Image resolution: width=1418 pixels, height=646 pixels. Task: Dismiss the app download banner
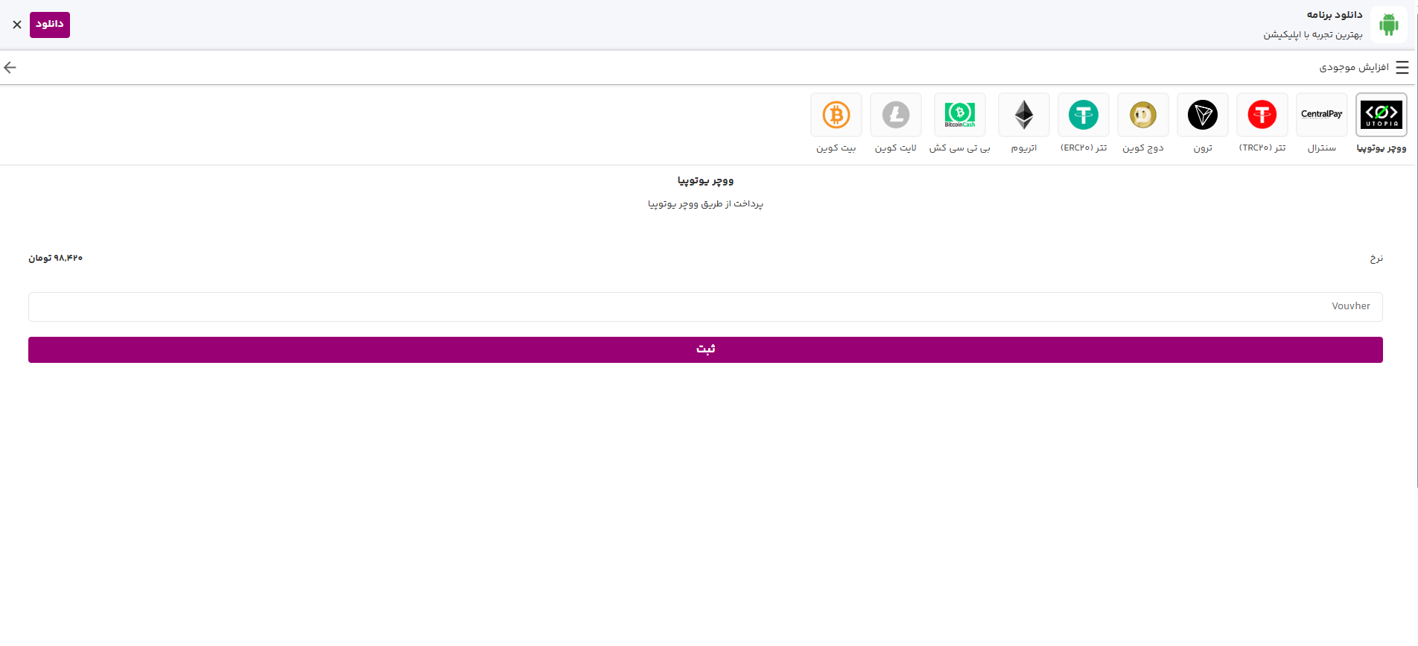17,25
